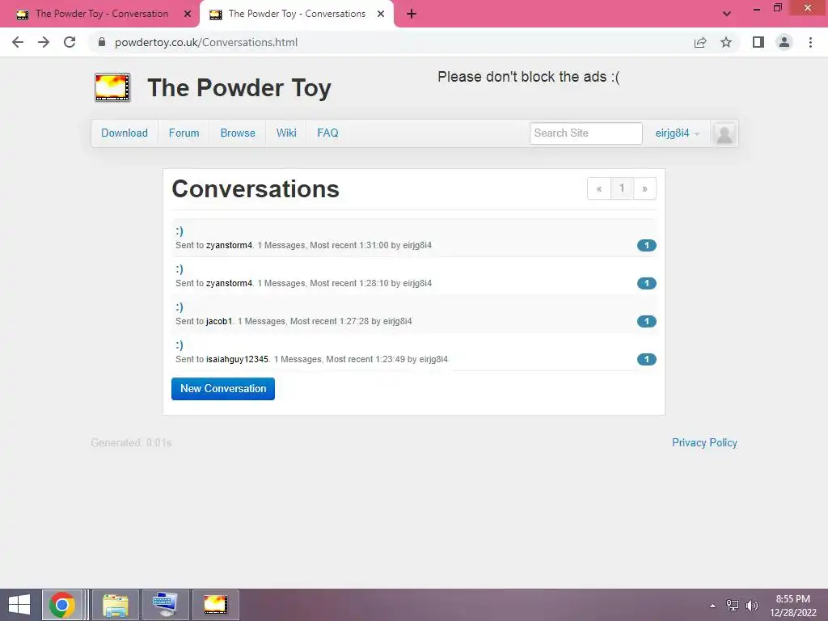Click message count badge for 1:31:00 conversation
The width and height of the screenshot is (828, 621).
coord(646,245)
